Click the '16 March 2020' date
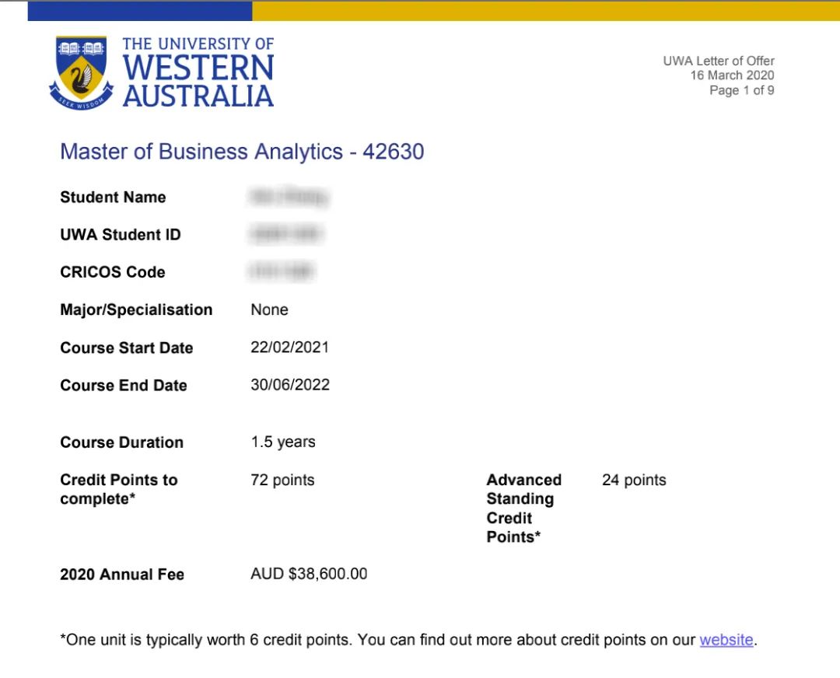The image size is (840, 678). tap(732, 75)
